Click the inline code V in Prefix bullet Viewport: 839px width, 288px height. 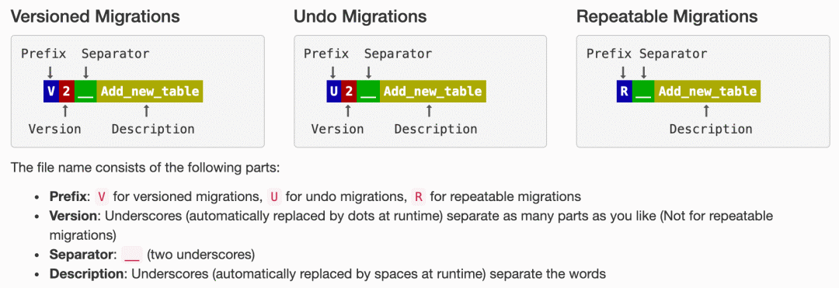coord(101,196)
